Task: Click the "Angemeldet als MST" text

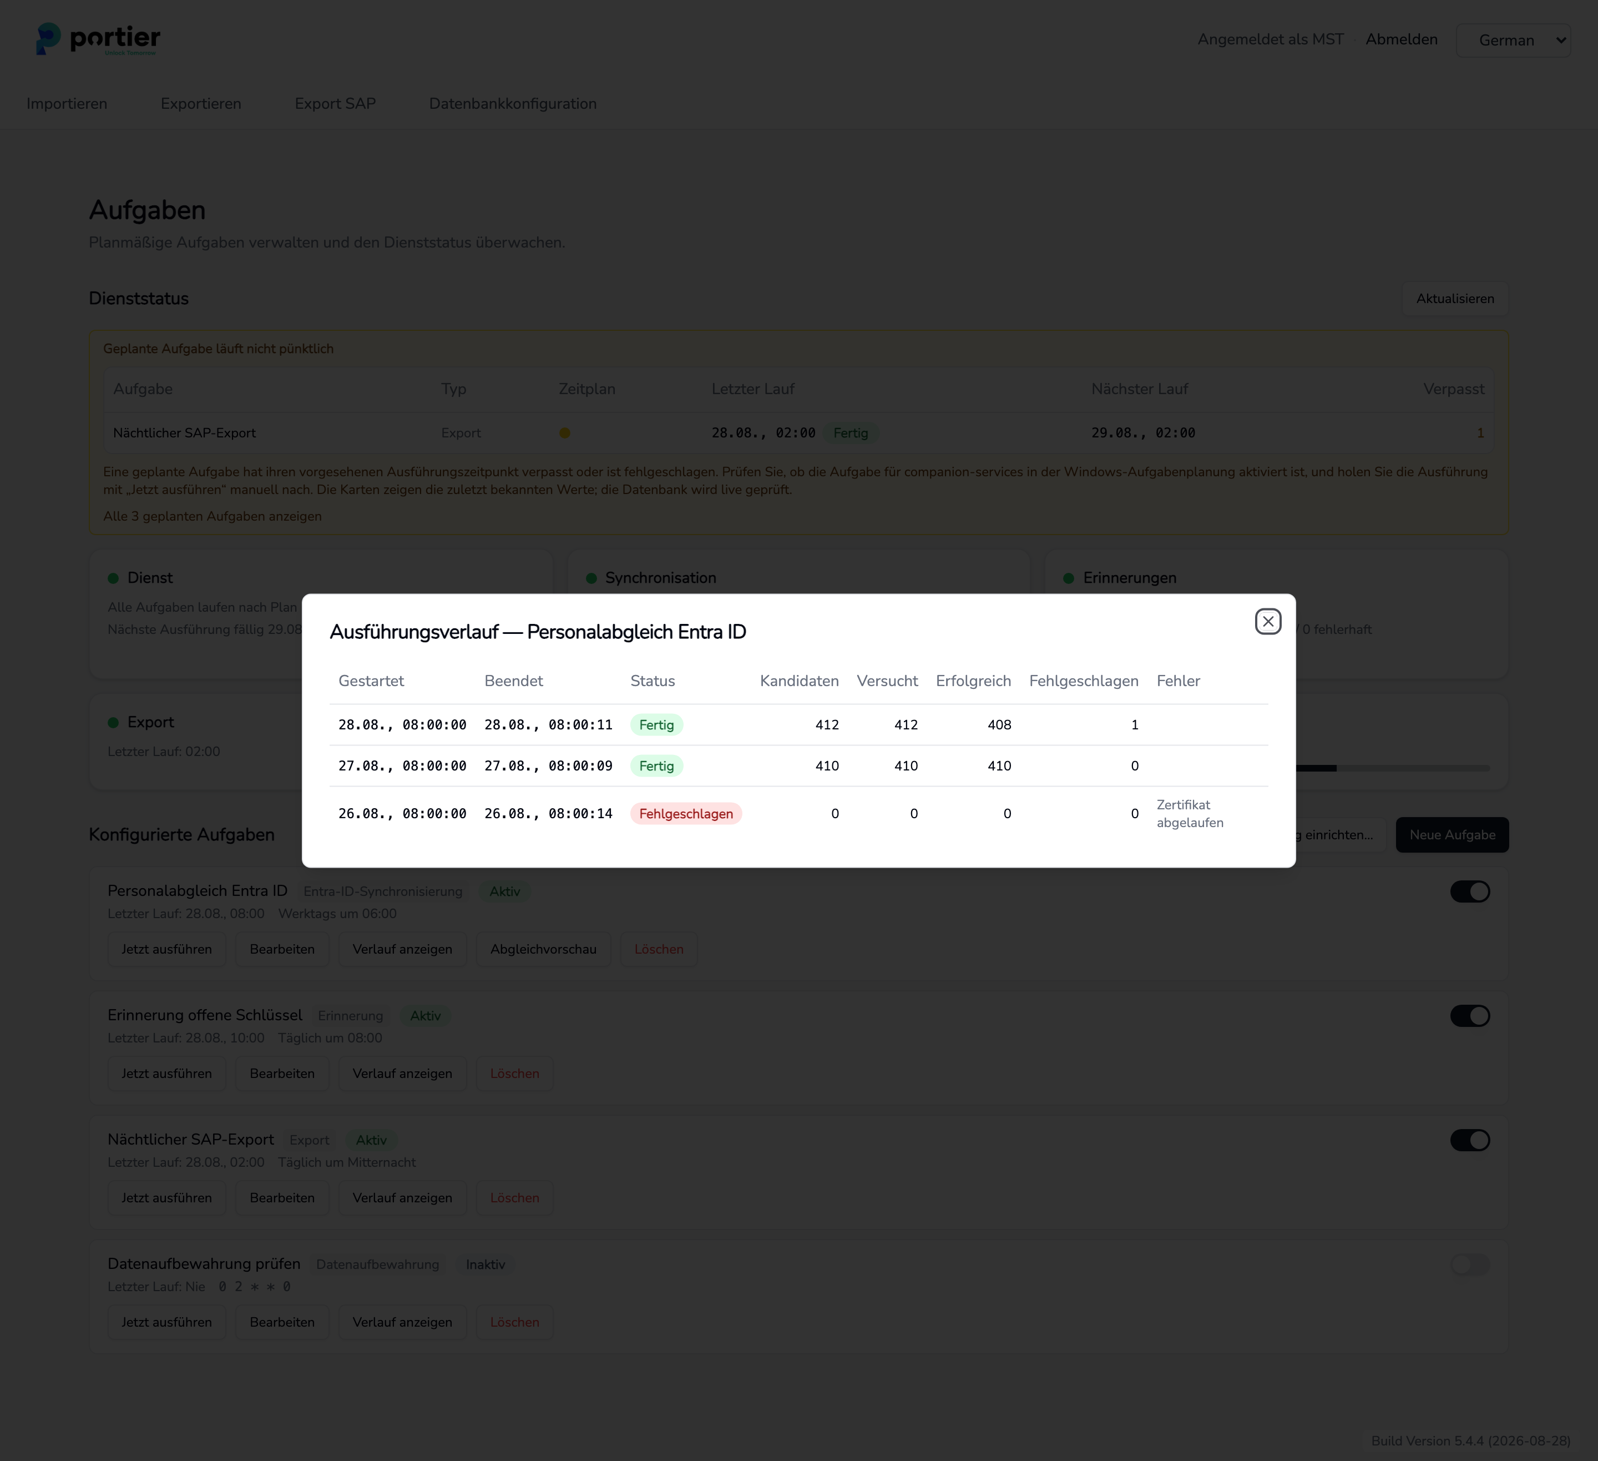Action: click(1270, 39)
